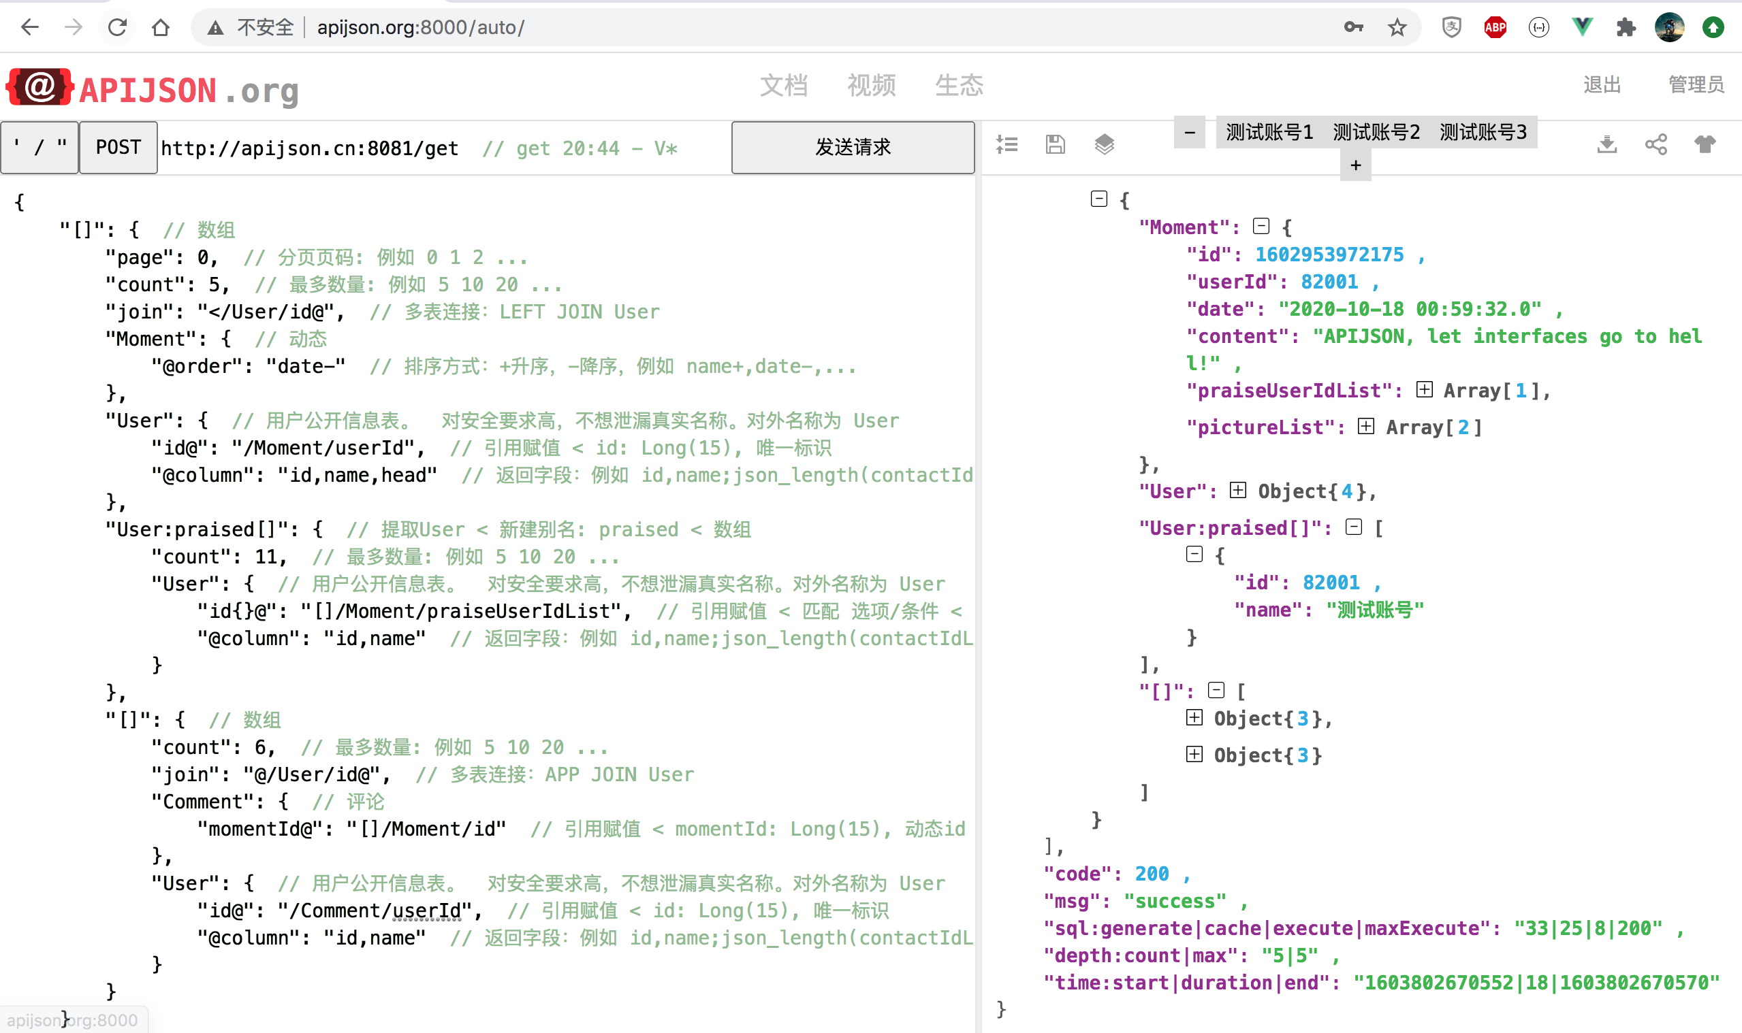Click the ABP adblock extension icon
Screen dimensions: 1742x1033
pos(1495,27)
